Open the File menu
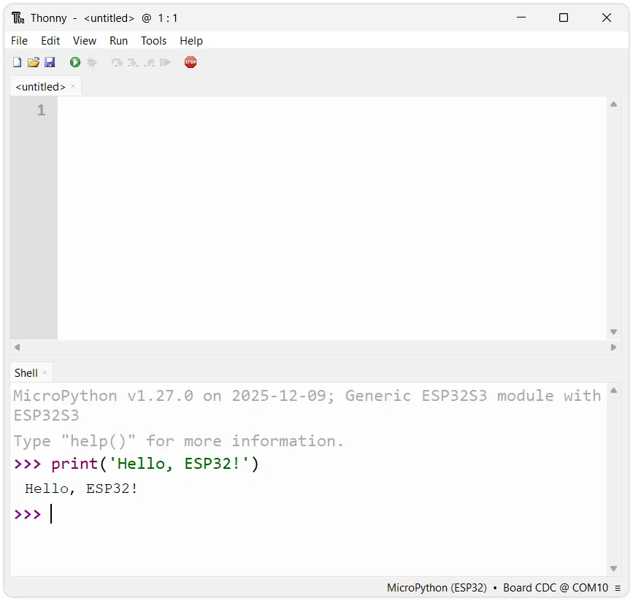633x601 pixels. (x=19, y=41)
